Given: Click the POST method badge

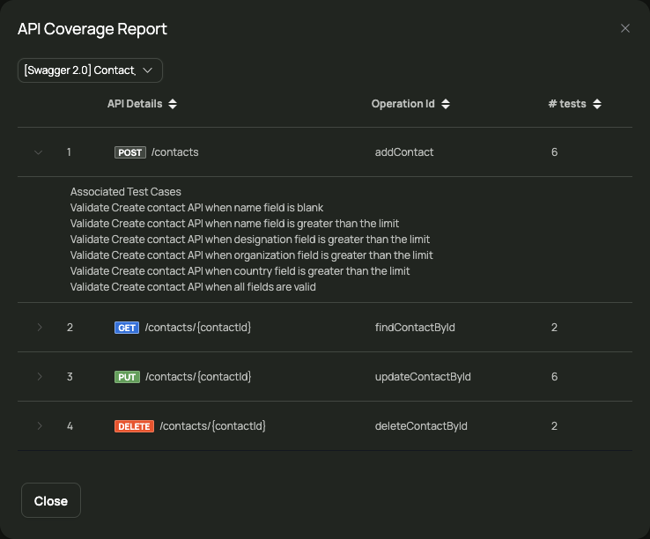Looking at the screenshot, I should (x=130, y=152).
